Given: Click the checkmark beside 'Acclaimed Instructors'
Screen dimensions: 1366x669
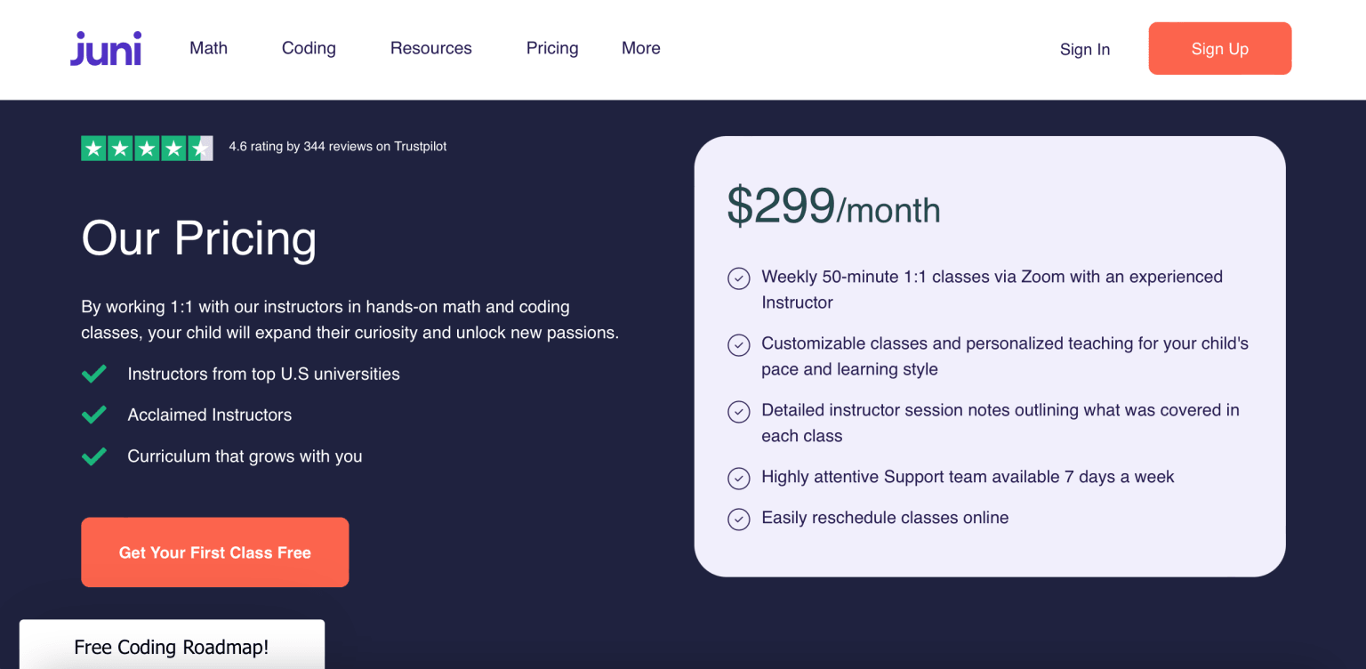Looking at the screenshot, I should pos(93,415).
